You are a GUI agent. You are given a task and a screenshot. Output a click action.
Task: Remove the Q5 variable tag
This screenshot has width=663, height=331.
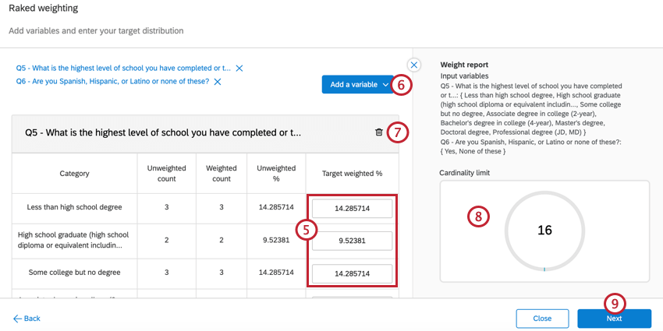tap(239, 69)
